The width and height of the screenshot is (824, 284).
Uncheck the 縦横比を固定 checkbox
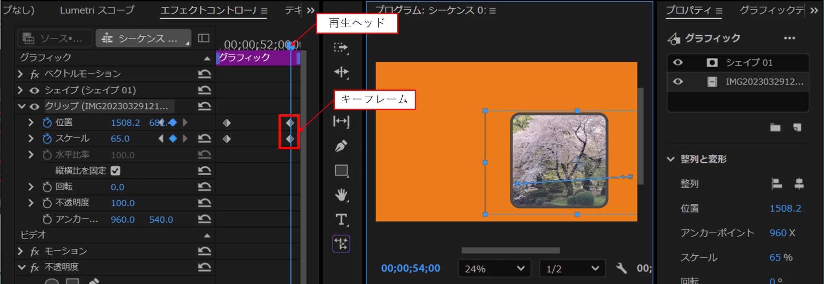click(x=115, y=170)
